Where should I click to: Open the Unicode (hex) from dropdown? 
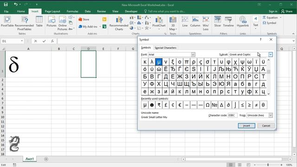271,115
